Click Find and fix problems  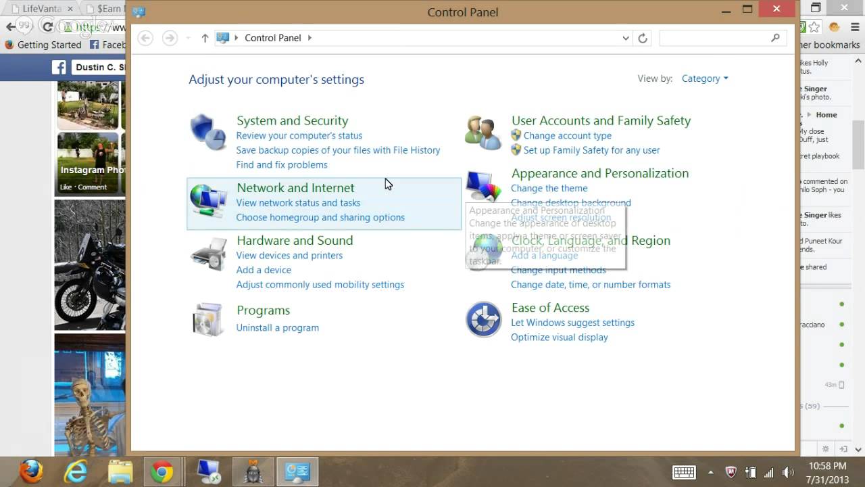point(282,164)
